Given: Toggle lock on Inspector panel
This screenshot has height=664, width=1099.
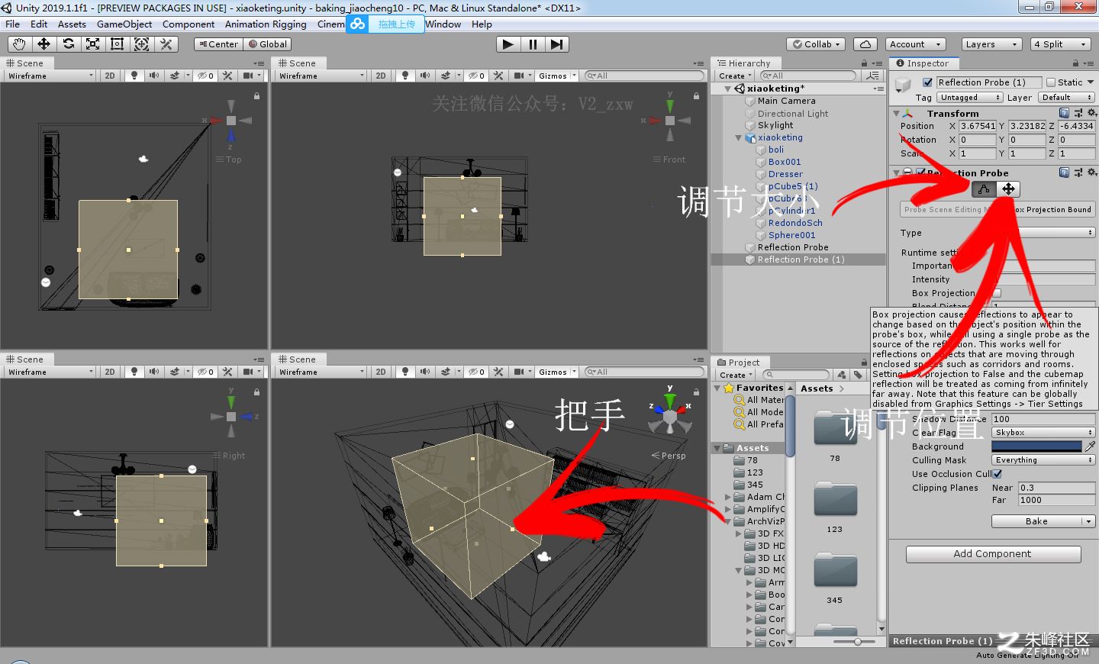Looking at the screenshot, I should point(1075,64).
